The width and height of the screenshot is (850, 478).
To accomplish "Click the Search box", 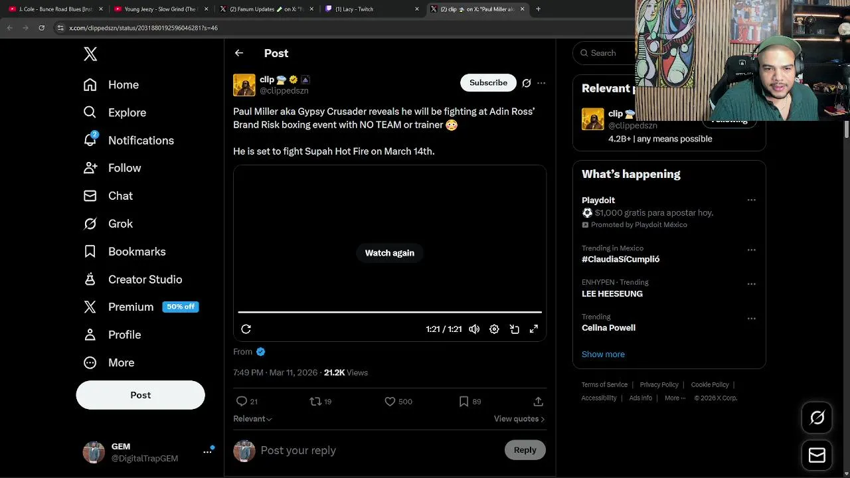I will click(x=604, y=53).
